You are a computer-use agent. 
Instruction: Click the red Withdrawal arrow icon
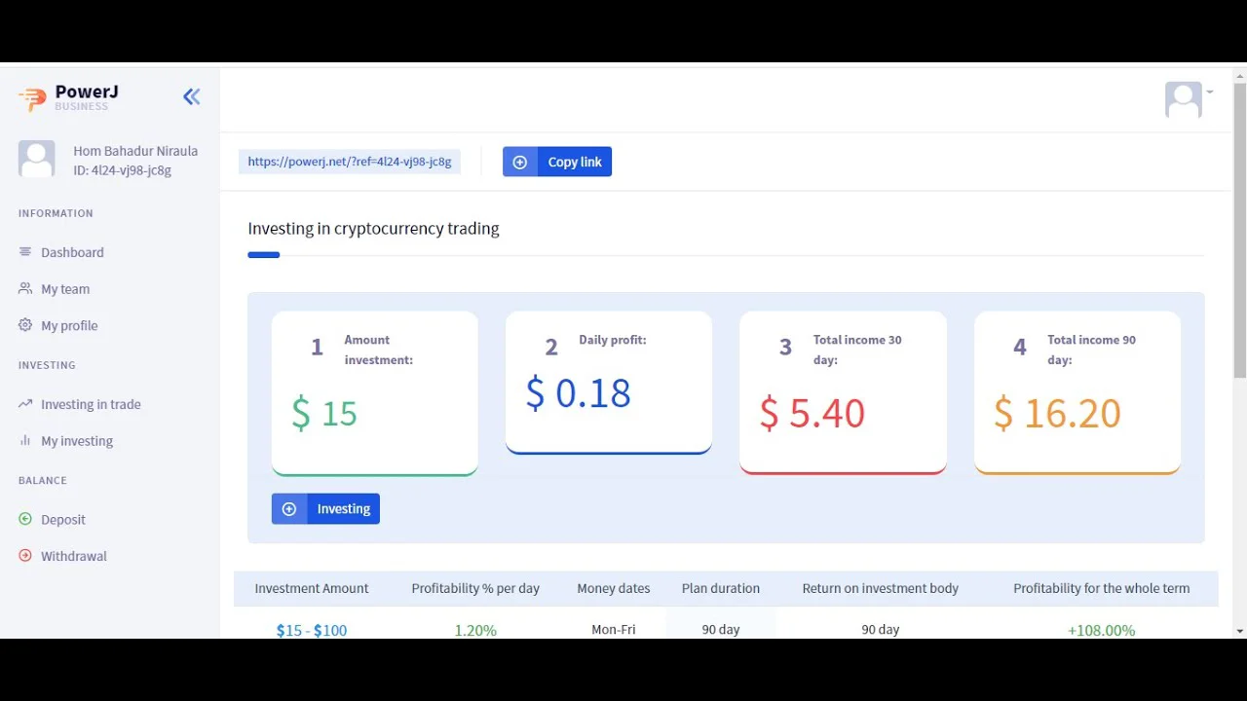(25, 556)
